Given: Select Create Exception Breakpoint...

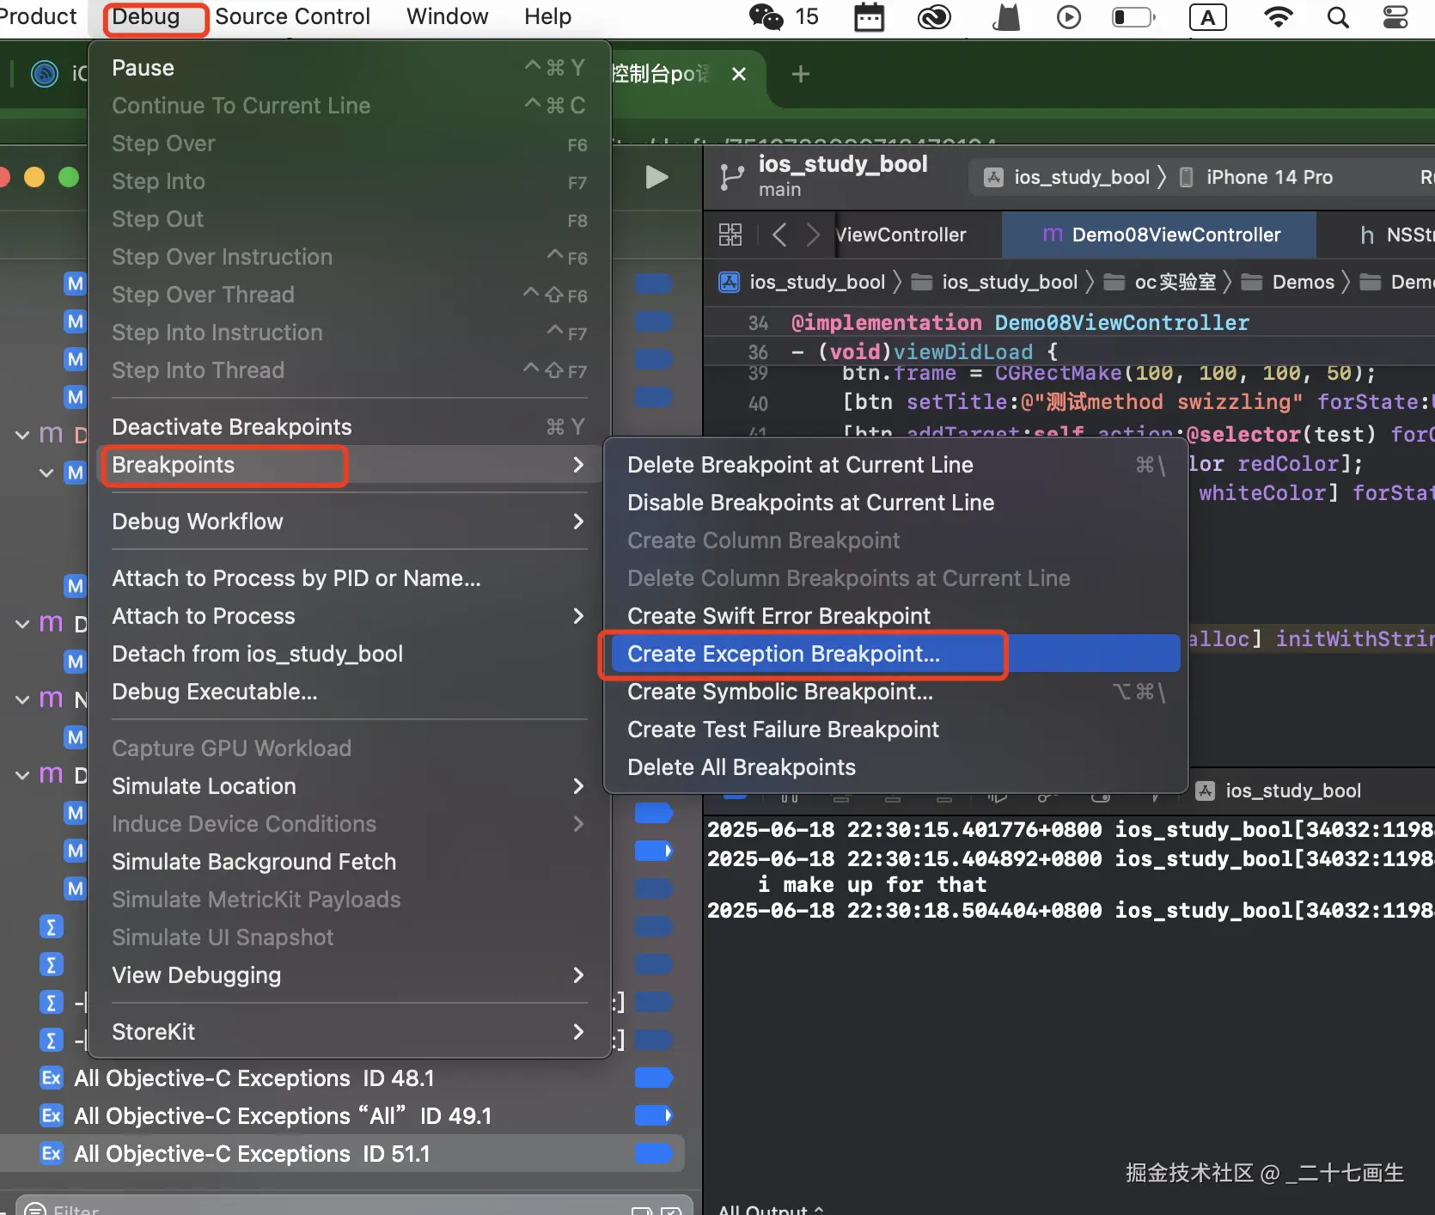Looking at the screenshot, I should 895,654.
